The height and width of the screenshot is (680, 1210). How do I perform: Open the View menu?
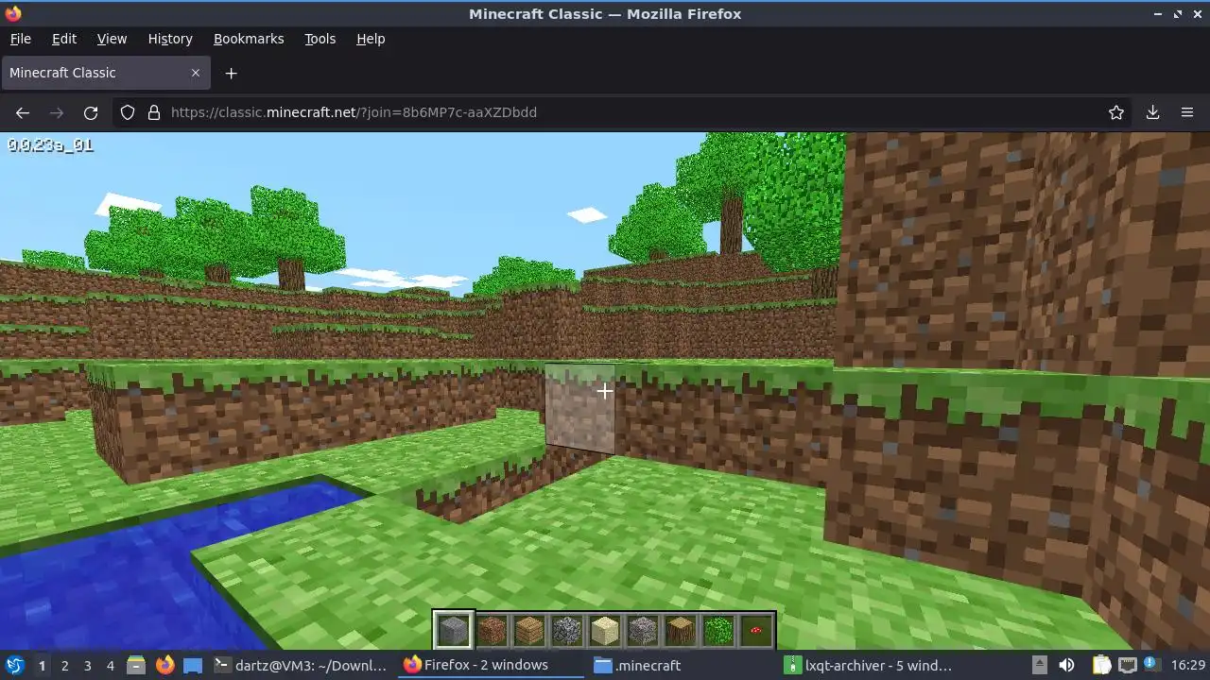point(112,39)
